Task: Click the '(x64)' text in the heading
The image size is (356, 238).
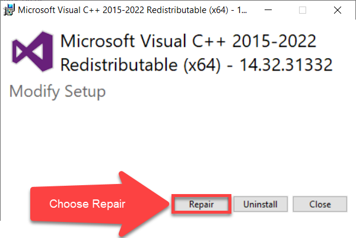Action: point(202,64)
